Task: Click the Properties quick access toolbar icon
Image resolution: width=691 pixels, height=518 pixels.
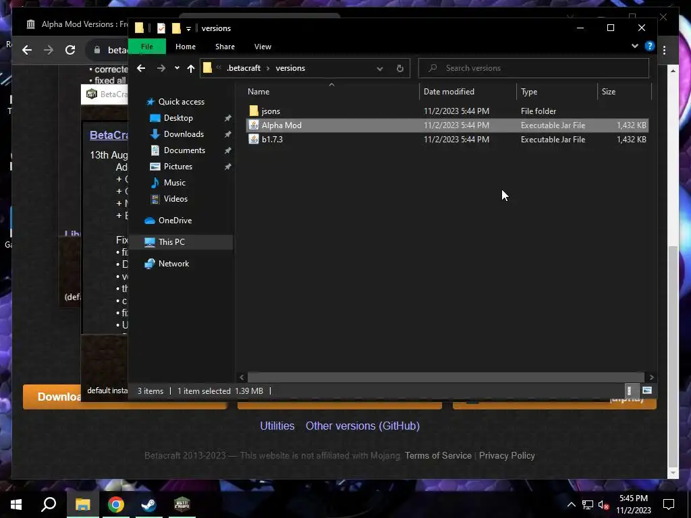Action: point(161,28)
